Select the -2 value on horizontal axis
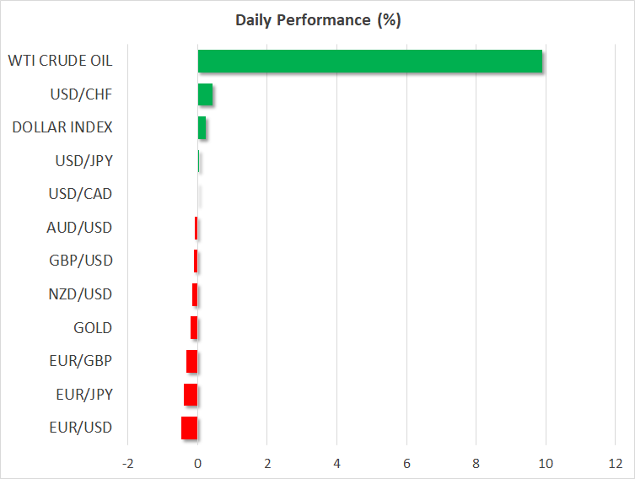 tap(127, 463)
